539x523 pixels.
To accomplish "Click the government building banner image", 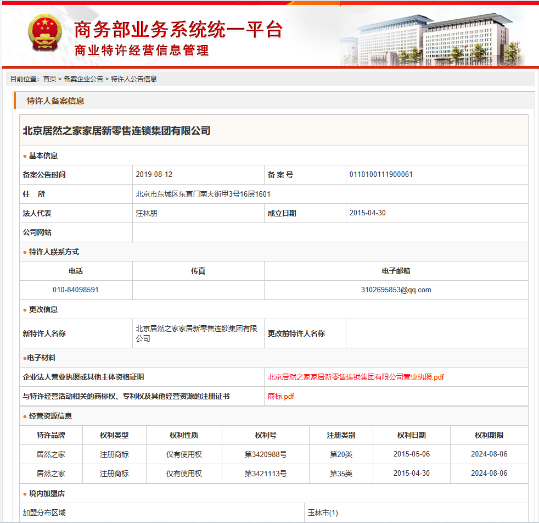I will 434,38.
